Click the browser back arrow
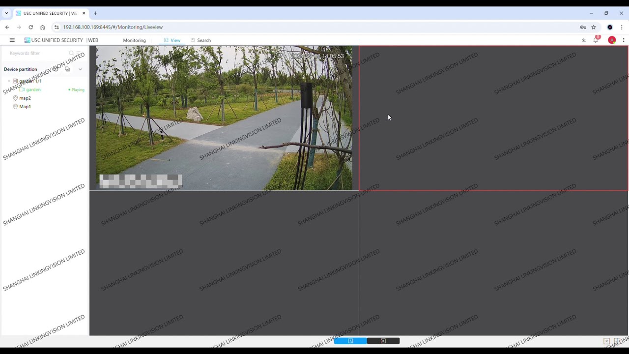629x354 pixels. [x=7, y=27]
